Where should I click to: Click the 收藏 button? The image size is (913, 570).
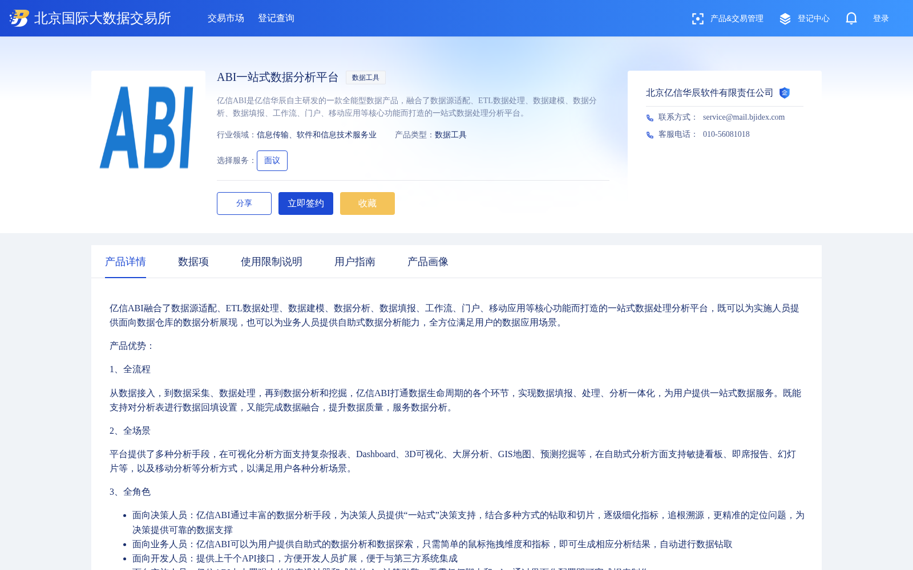[x=367, y=203]
